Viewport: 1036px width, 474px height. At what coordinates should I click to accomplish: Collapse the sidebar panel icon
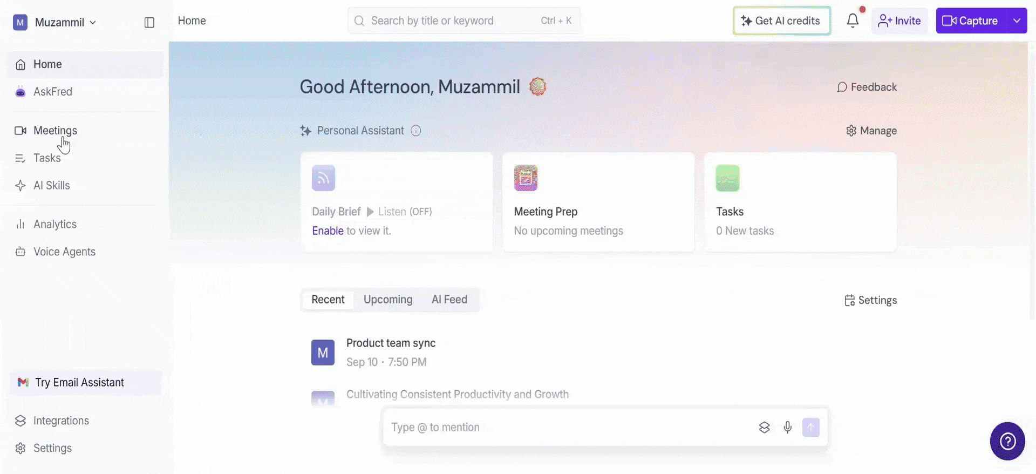[149, 22]
